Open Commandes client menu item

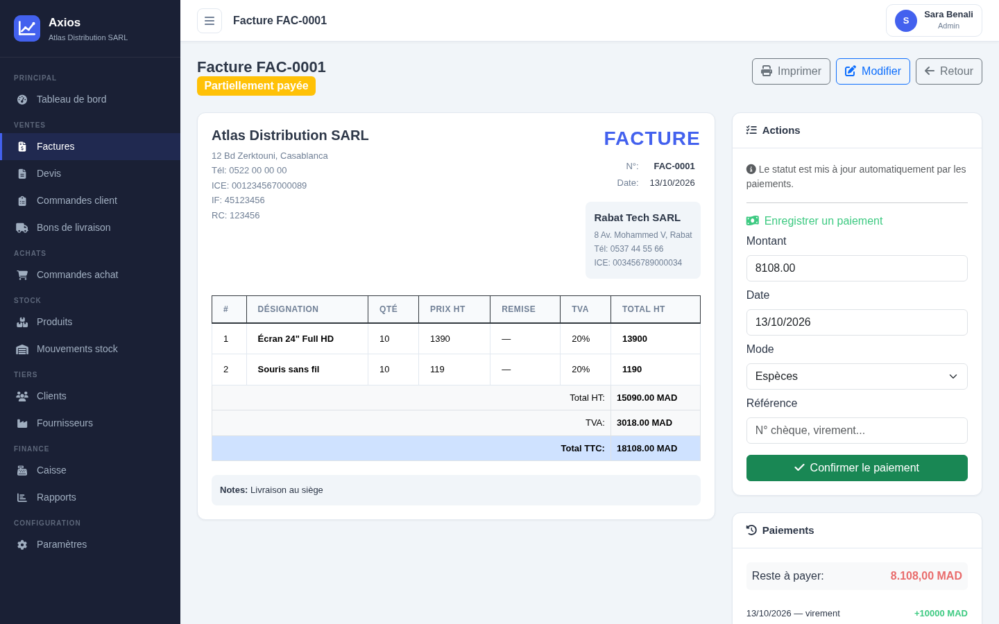click(x=90, y=200)
